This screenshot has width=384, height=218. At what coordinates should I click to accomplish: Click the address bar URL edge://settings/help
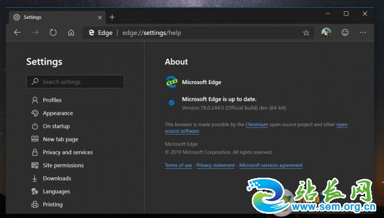click(152, 33)
